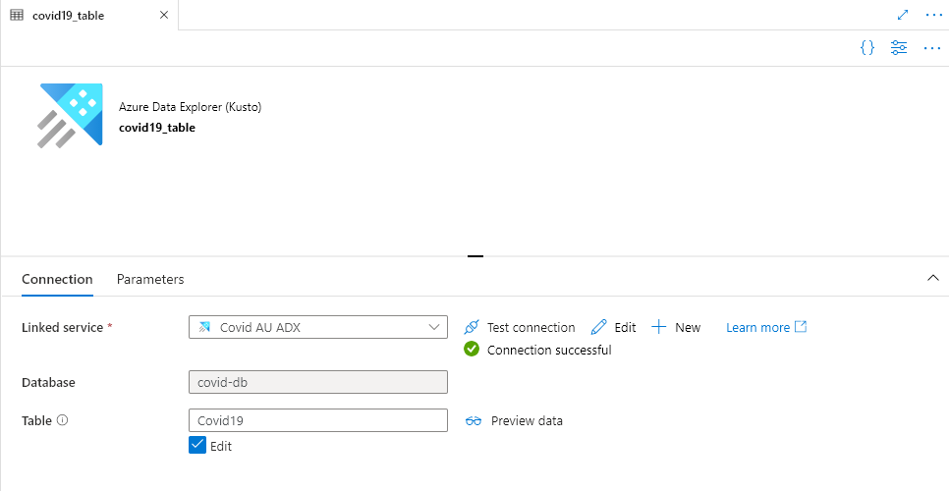Screen dimensions: 949x491
Task: Click Test connection button
Action: coord(520,327)
